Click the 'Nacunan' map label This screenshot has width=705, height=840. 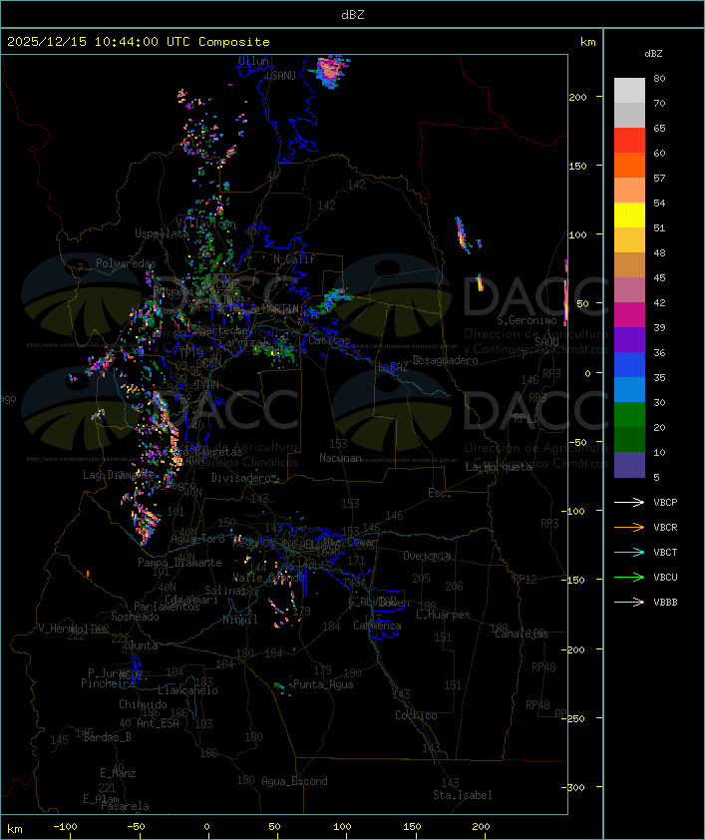(340, 458)
